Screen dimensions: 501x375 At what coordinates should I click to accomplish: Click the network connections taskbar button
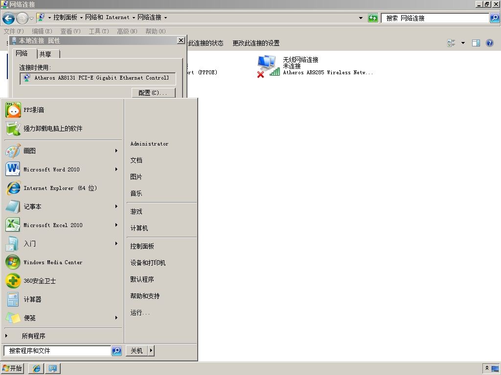tap(53, 368)
